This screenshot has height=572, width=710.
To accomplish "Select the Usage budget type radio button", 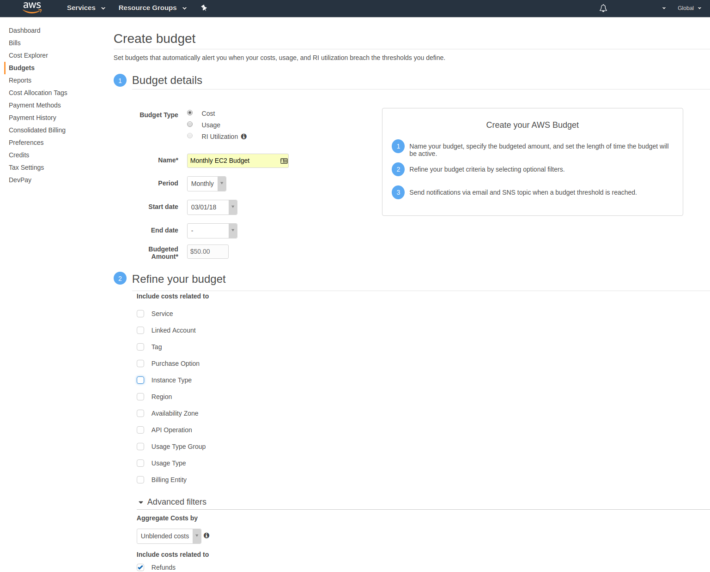I will [190, 124].
